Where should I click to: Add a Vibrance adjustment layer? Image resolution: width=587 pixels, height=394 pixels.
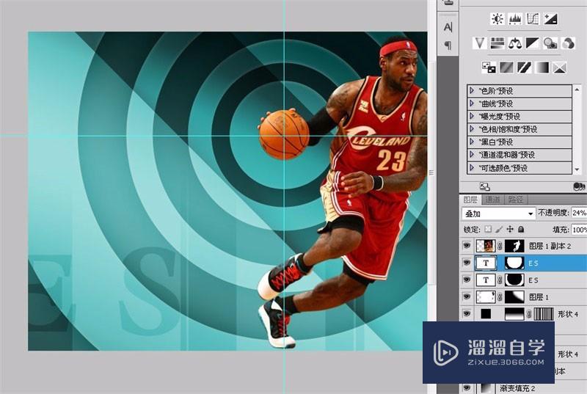480,43
